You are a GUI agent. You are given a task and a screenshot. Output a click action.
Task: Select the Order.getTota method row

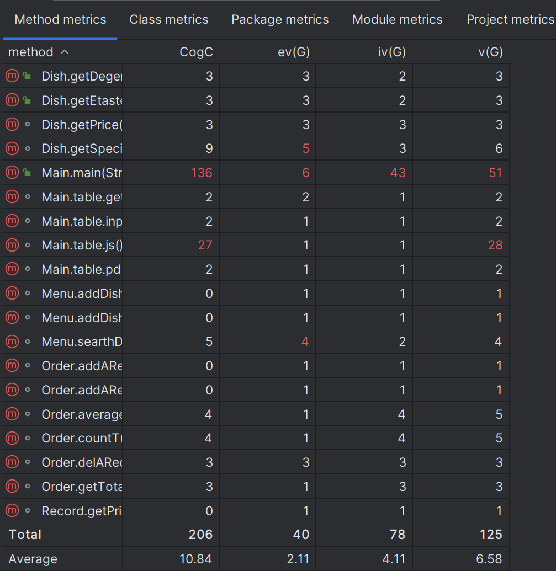pyautogui.click(x=256, y=486)
